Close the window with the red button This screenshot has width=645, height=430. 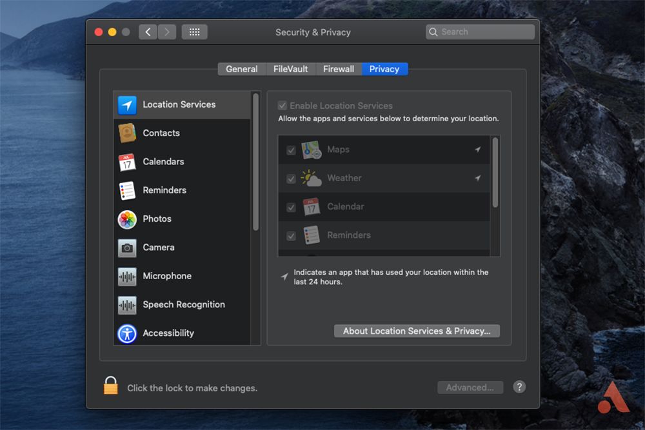click(x=99, y=32)
